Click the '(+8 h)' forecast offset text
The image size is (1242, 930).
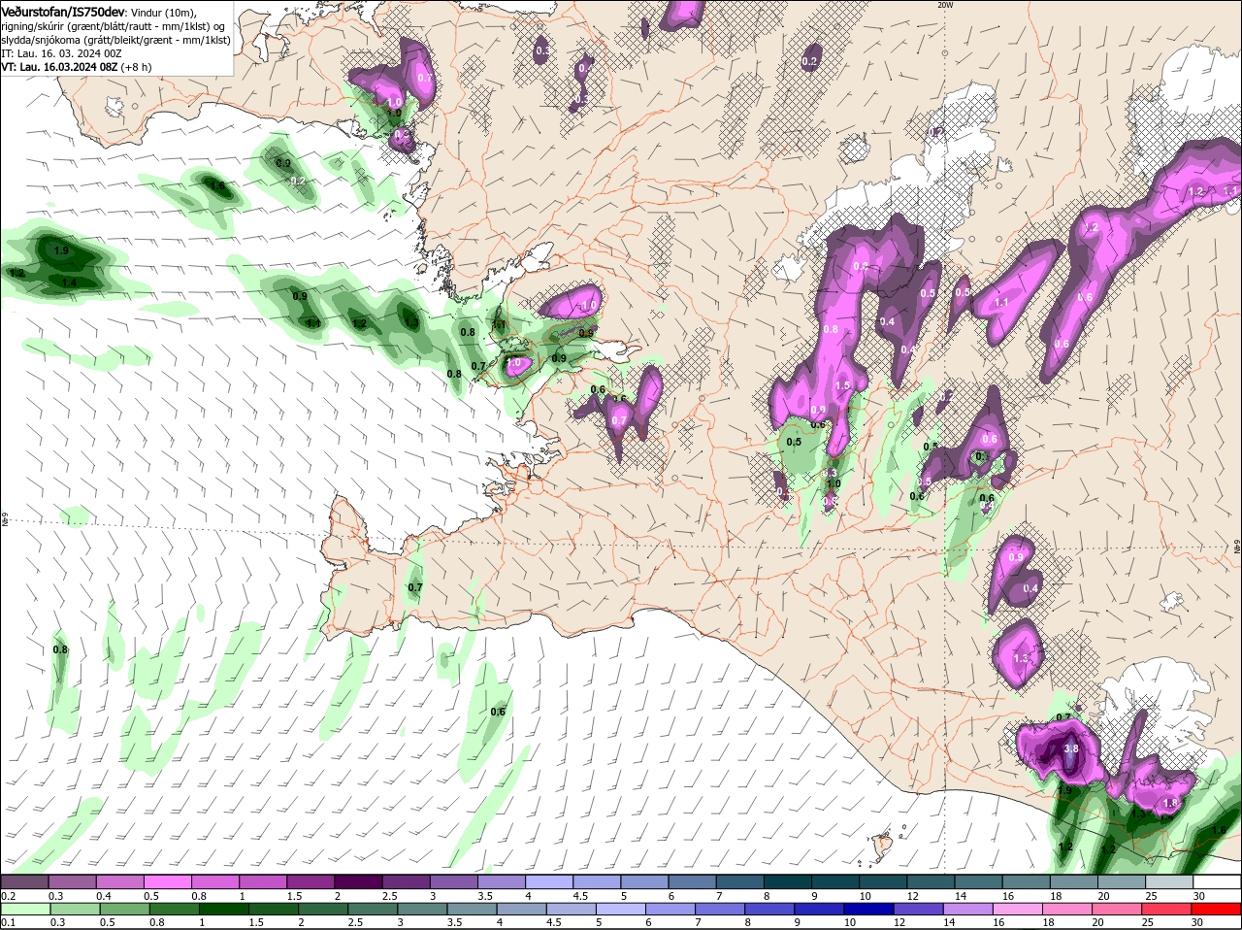(137, 67)
